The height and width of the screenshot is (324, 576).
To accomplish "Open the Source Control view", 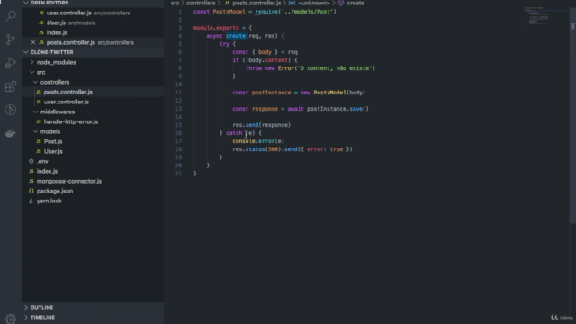I will (x=11, y=40).
